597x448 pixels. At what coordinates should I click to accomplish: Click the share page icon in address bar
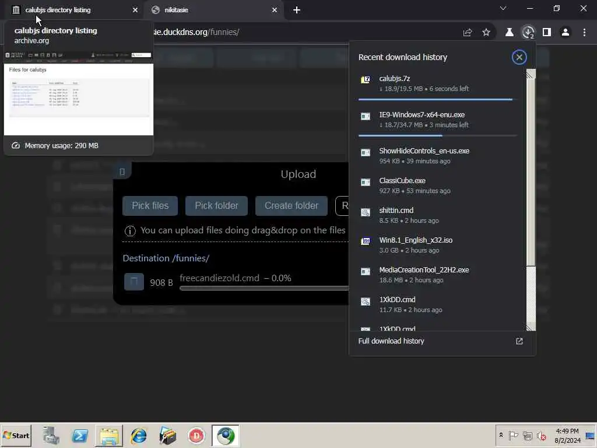click(468, 33)
